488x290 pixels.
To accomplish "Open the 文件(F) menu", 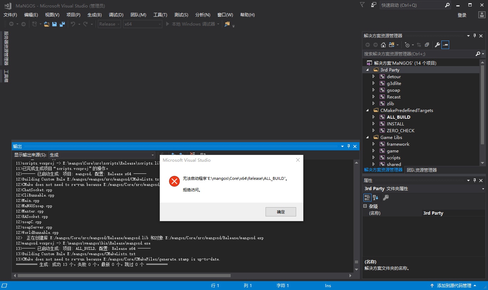I will (x=10, y=15).
